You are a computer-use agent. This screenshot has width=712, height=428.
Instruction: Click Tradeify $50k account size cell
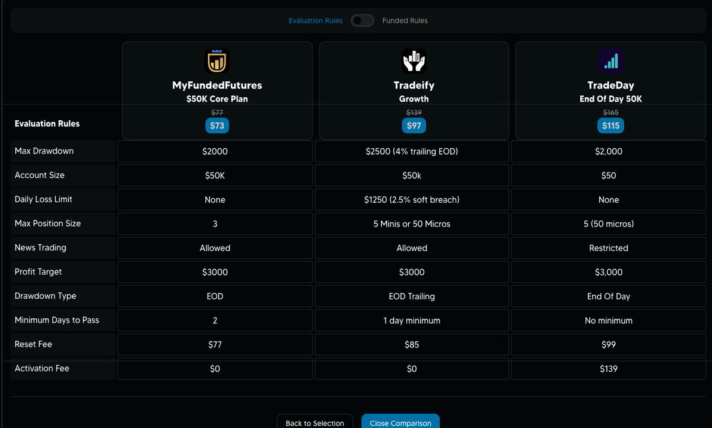point(412,175)
